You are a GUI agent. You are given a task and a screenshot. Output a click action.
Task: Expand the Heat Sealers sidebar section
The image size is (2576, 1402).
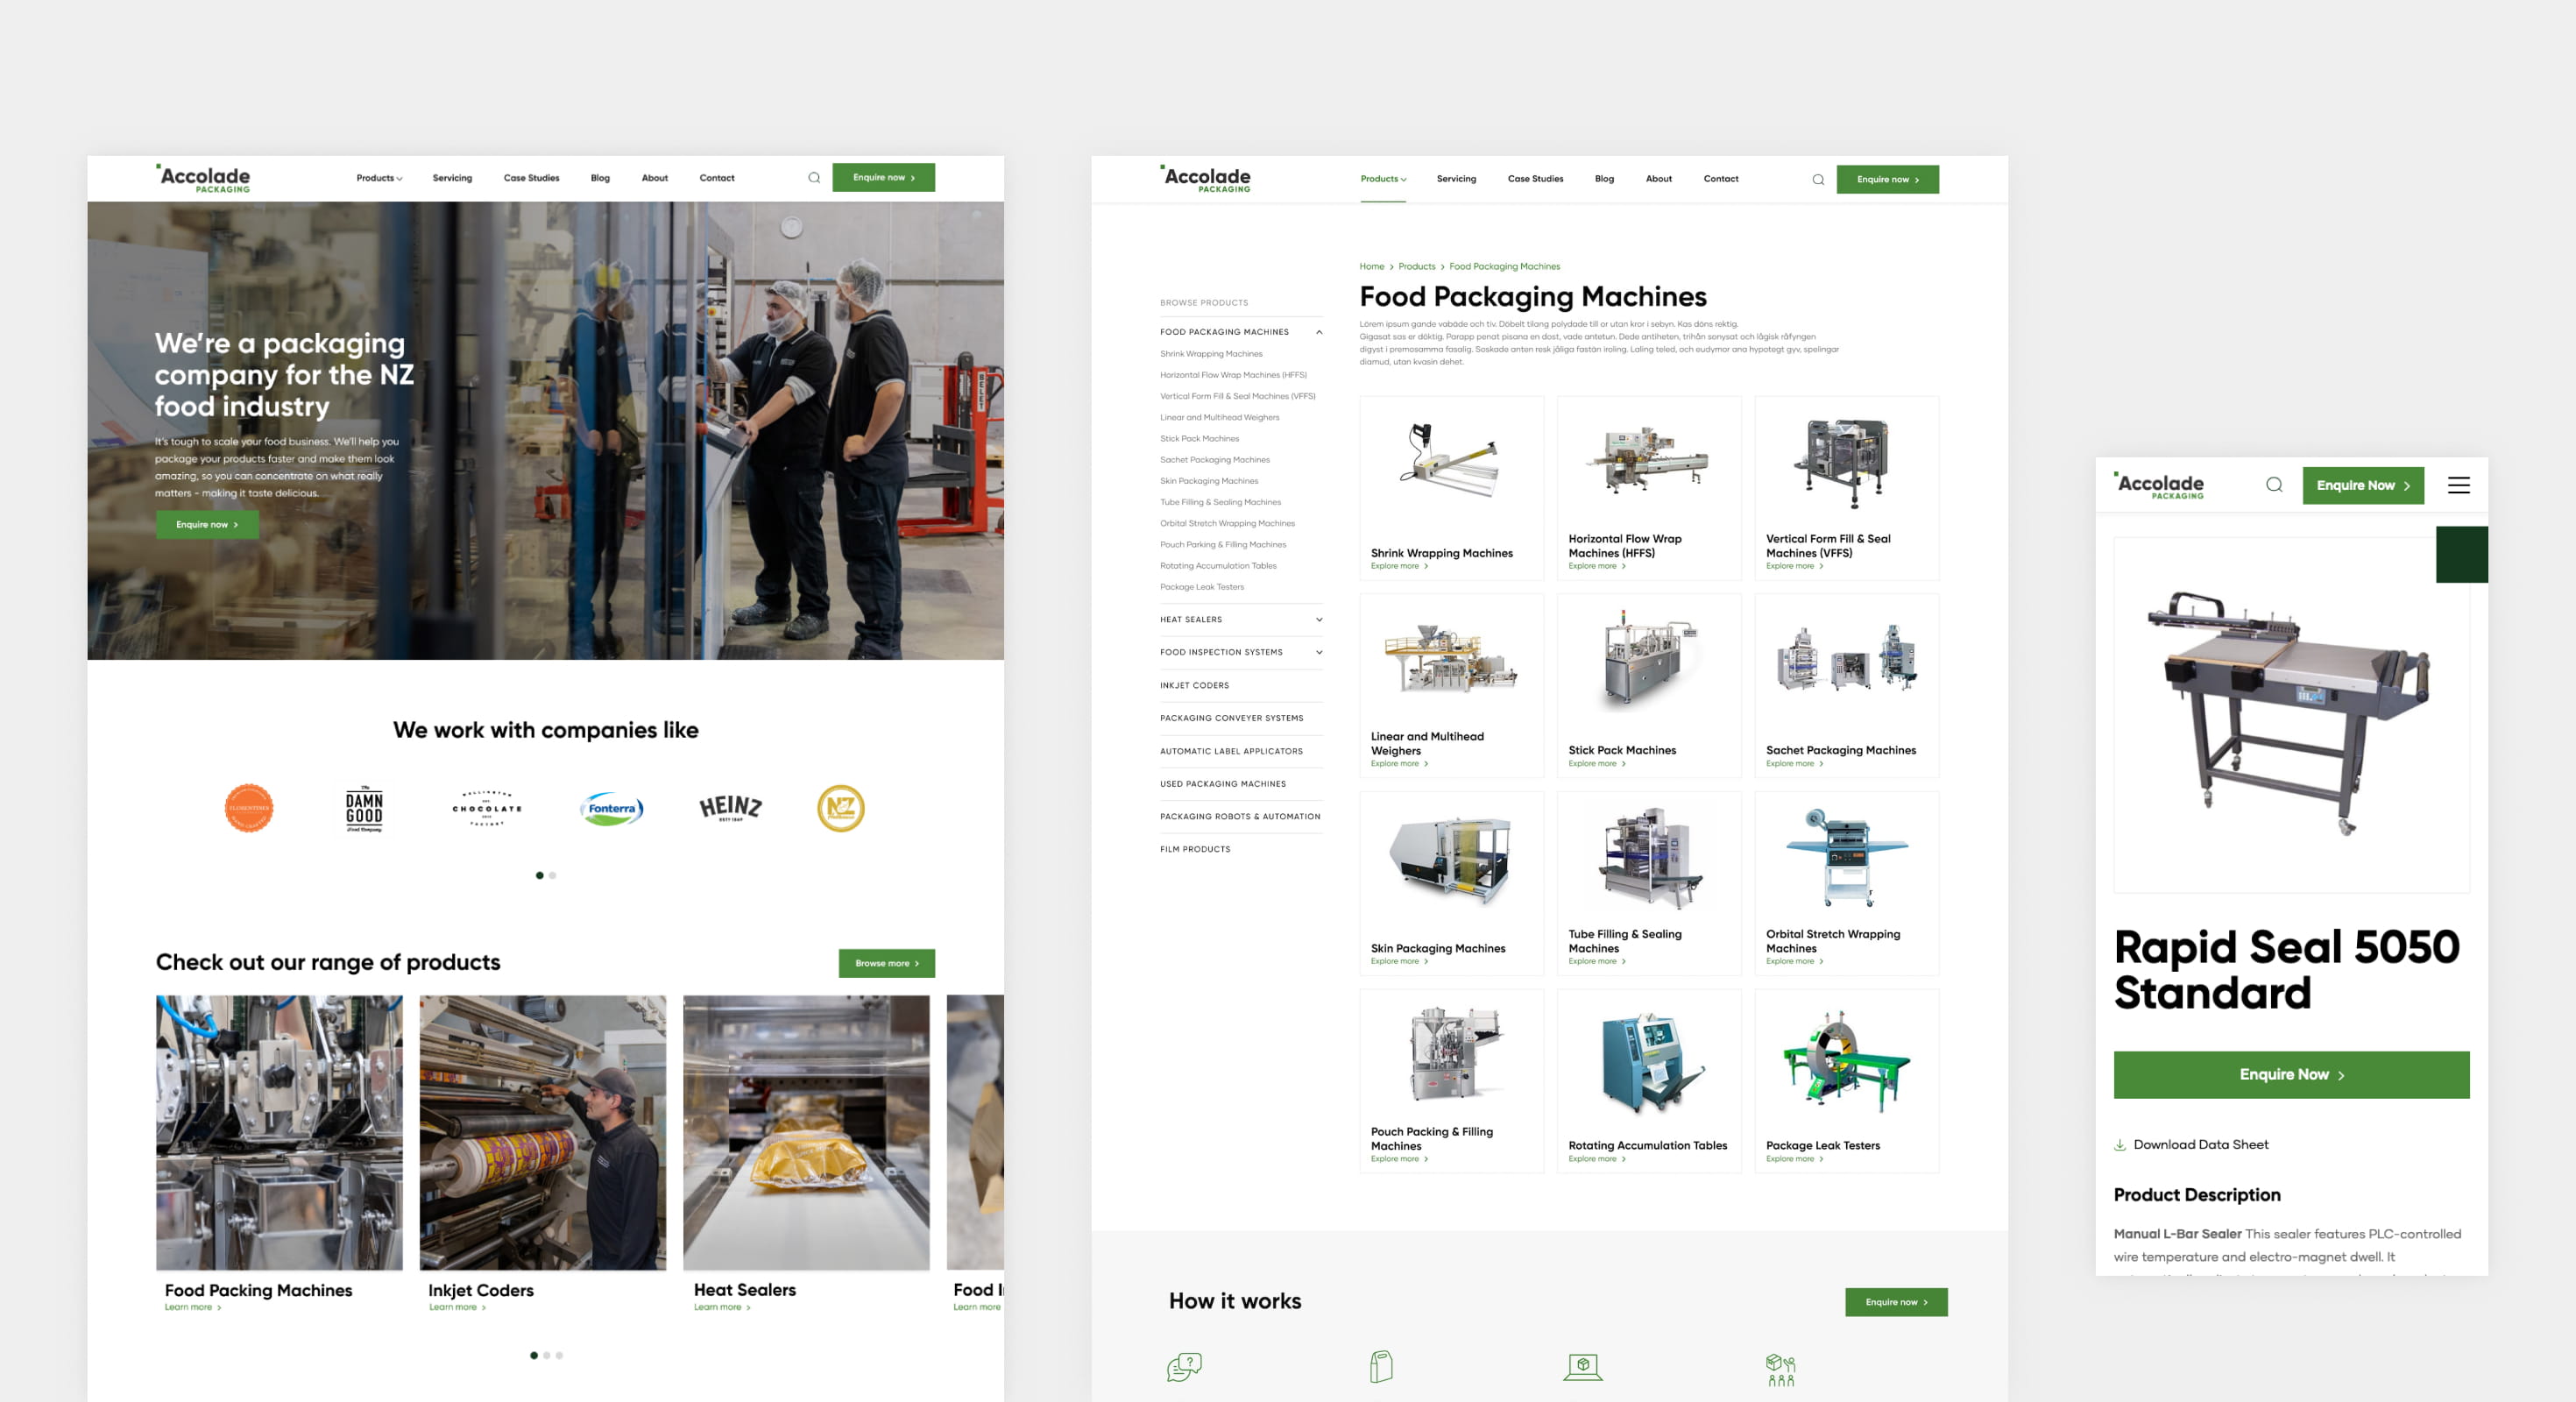[1319, 619]
